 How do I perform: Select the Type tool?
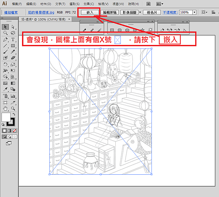13,39
